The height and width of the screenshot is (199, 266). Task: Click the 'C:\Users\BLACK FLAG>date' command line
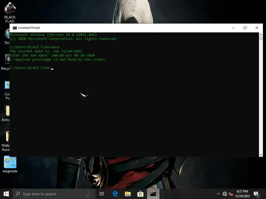point(35,47)
